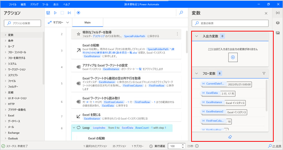This screenshot has height=150, width=283.
Task: Open the Images pane icon
Action: pyautogui.click(x=278, y=33)
